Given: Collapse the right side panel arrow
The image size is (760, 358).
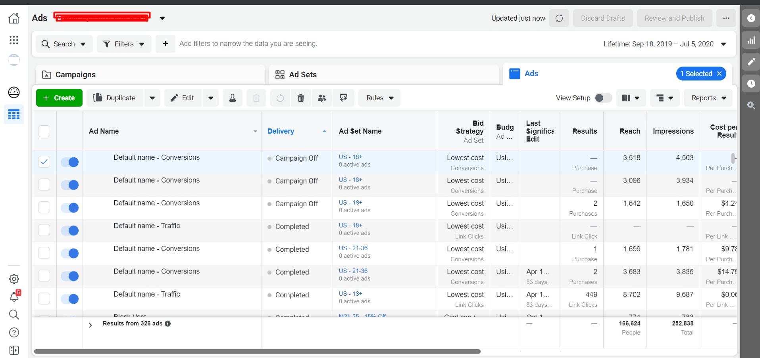Looking at the screenshot, I should click(x=751, y=18).
